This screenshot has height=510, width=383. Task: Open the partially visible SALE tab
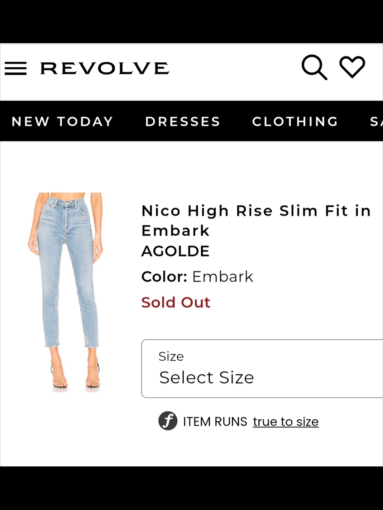[x=375, y=121]
